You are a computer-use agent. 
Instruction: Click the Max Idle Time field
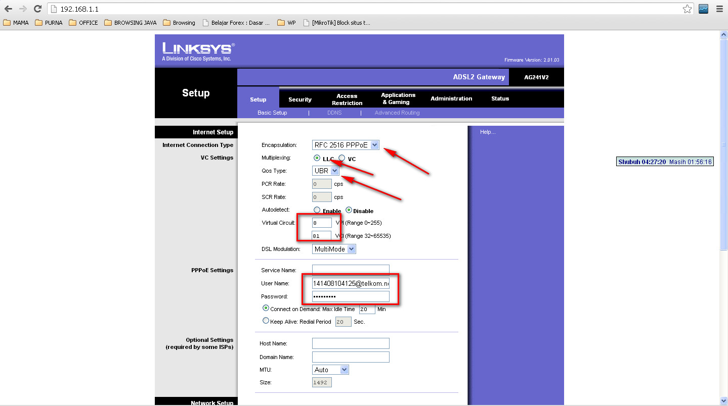click(x=367, y=309)
